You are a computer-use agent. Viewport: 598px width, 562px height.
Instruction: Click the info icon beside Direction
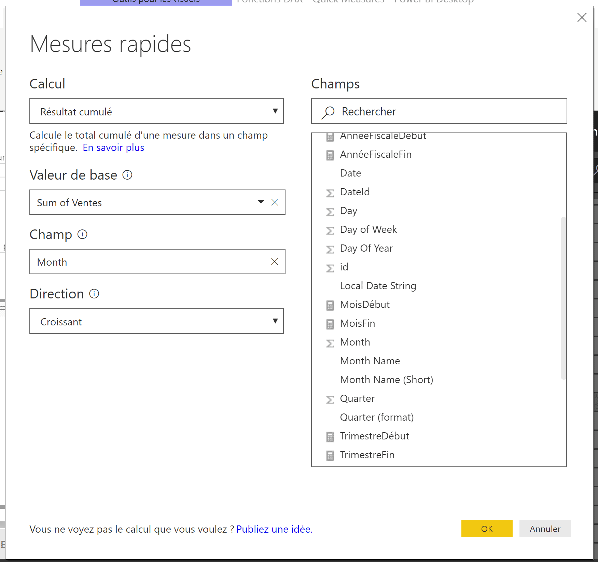coord(94,294)
